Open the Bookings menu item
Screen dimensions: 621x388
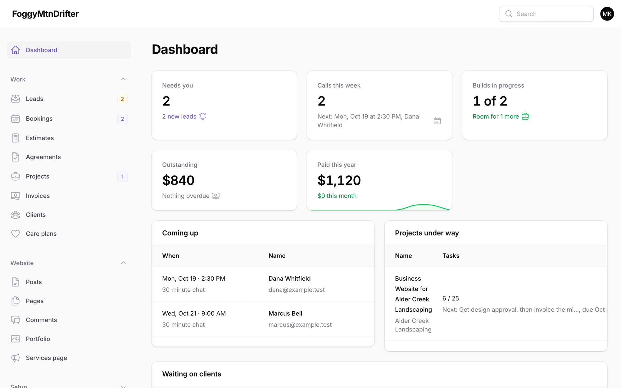pyautogui.click(x=69, y=119)
